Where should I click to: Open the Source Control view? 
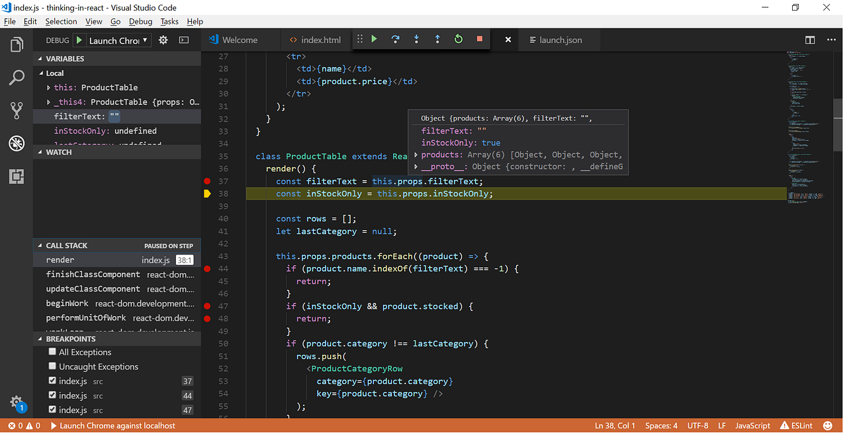17,110
